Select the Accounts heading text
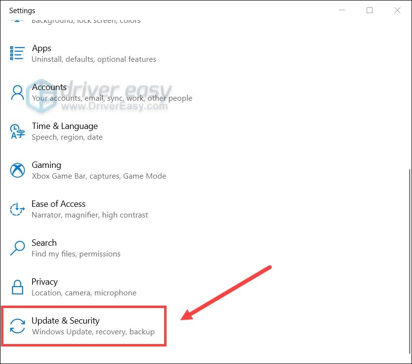The height and width of the screenshot is (364, 412). click(49, 87)
